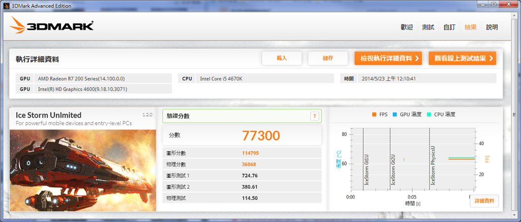This screenshot has width=521, height=222.
Task: Click the IceStorm Gt2U chart marker
Action: tap(393, 169)
